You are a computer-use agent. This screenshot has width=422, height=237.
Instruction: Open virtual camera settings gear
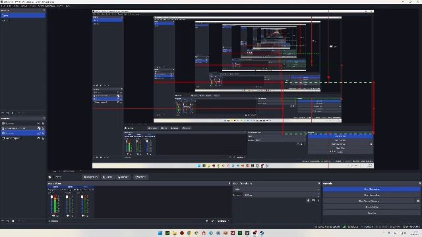pyautogui.click(x=418, y=201)
